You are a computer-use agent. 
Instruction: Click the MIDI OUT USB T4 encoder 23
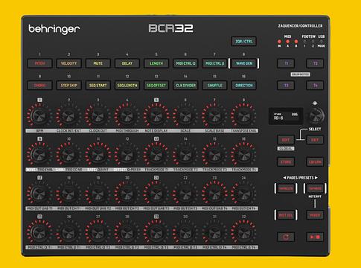214,194
